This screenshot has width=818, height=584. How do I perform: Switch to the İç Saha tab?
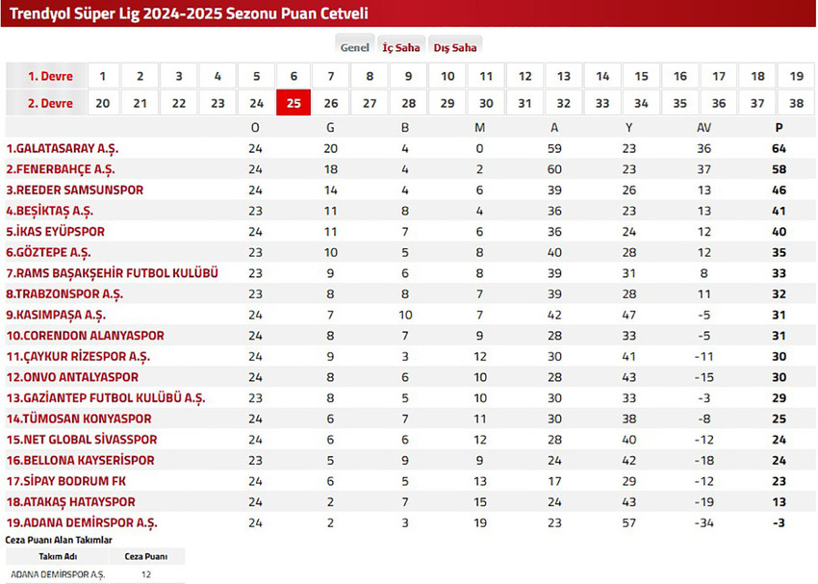tap(401, 47)
